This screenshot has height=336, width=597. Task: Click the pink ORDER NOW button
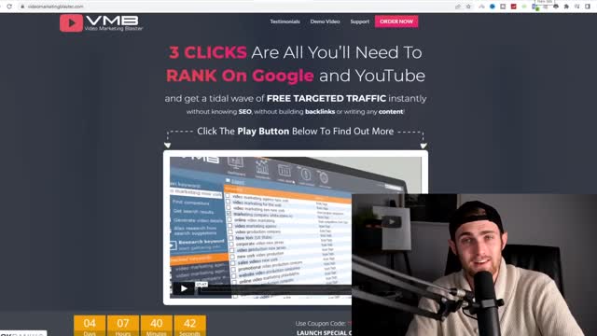[396, 21]
